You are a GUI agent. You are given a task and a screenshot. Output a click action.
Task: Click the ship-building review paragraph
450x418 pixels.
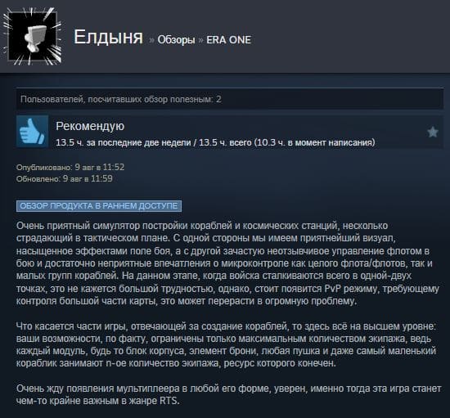pos(226,345)
